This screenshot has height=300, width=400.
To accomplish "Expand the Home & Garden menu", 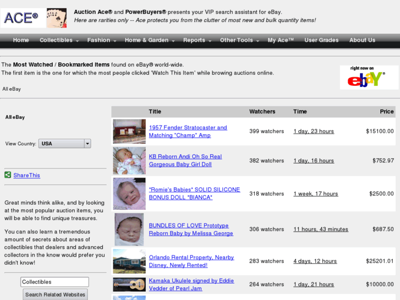I will click(150, 40).
